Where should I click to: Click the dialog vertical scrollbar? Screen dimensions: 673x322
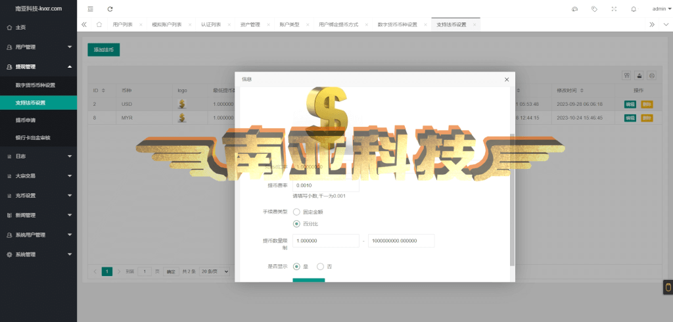[x=511, y=200]
